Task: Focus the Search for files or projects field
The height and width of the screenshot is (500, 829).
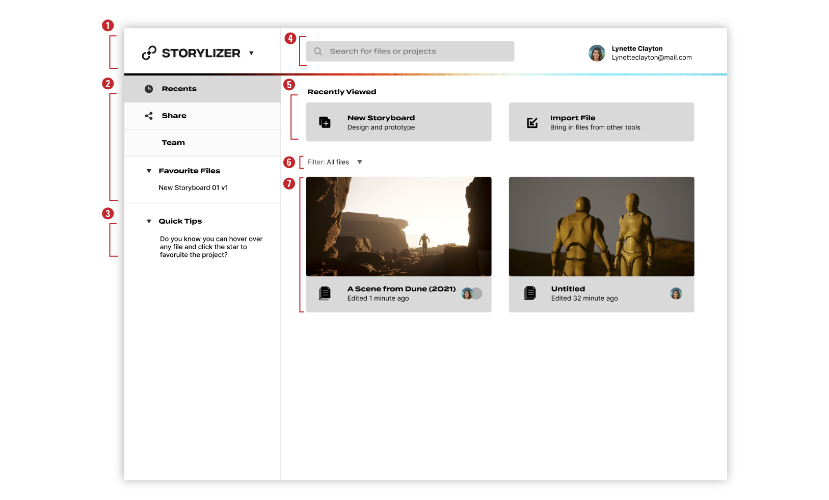Action: pyautogui.click(x=410, y=51)
